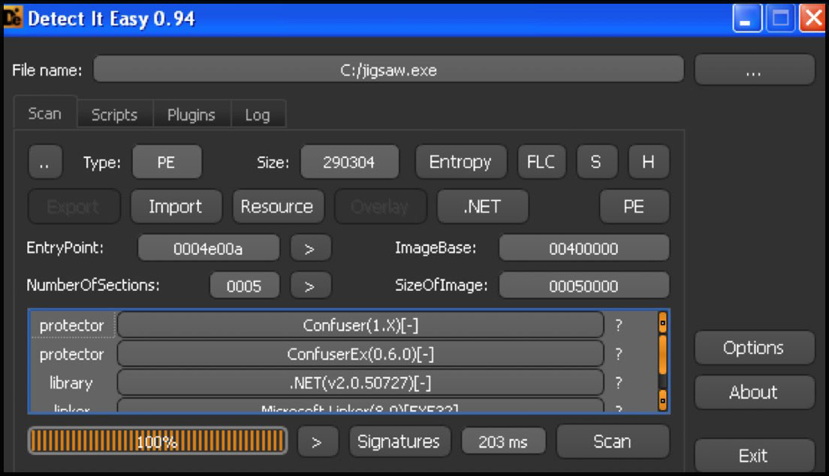
Task: Click the FLC button
Action: click(x=541, y=162)
